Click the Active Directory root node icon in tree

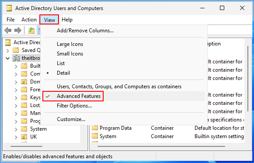(x=8, y=42)
